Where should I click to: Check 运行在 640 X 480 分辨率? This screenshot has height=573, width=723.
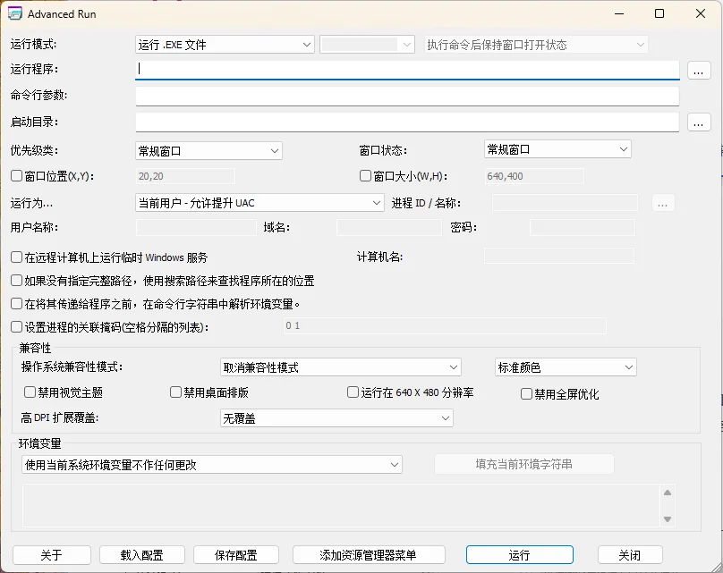tap(353, 392)
